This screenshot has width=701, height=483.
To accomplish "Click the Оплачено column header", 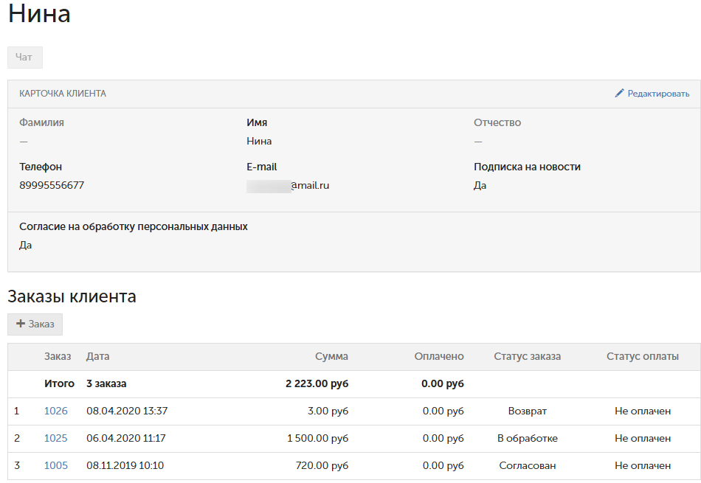I will pos(438,356).
